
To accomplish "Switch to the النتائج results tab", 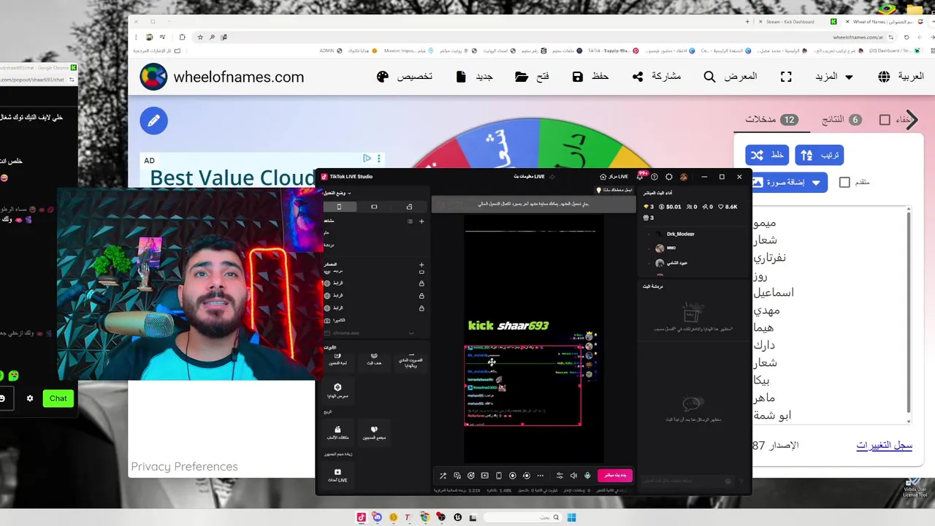I will pos(841,119).
